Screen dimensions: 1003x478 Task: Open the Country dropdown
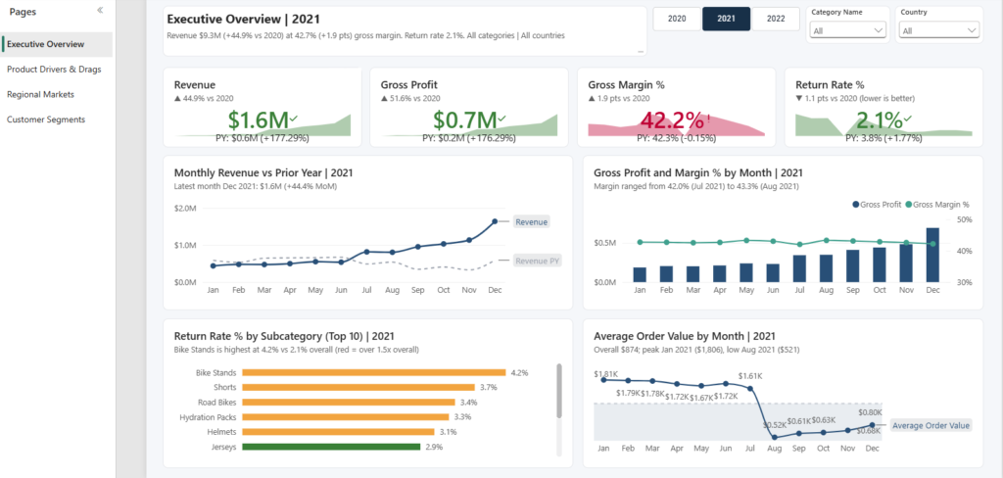(939, 30)
